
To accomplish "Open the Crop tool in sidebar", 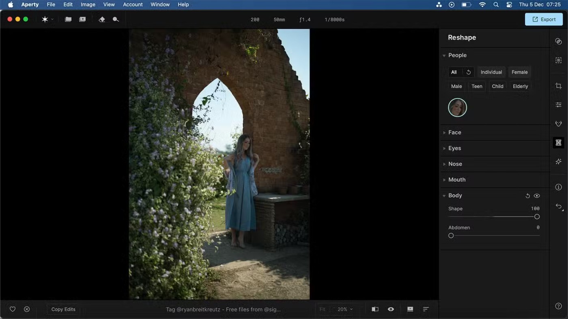I will pos(559,86).
